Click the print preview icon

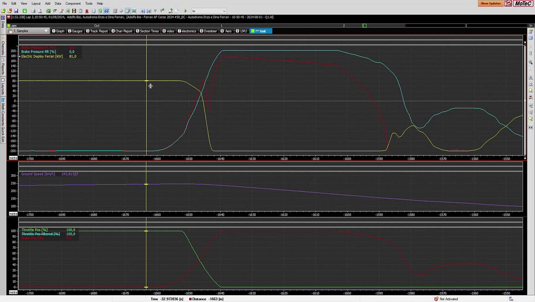40,11
